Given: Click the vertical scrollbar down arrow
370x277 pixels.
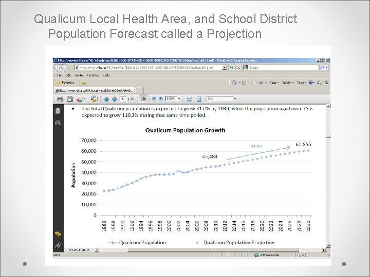Looking at the screenshot, I should [328, 245].
